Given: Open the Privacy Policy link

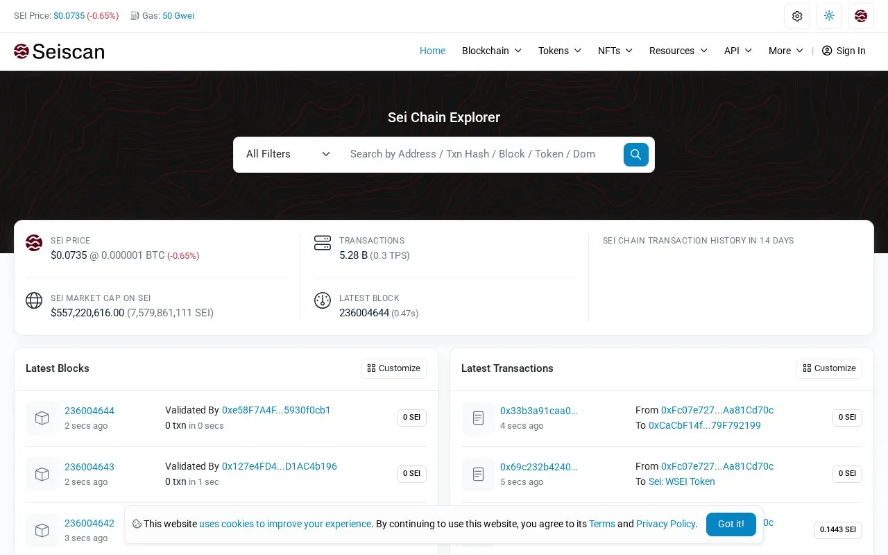Looking at the screenshot, I should pos(666,524).
